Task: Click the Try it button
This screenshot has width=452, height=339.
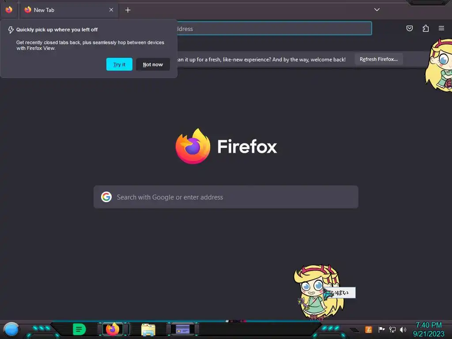Action: 119,64
